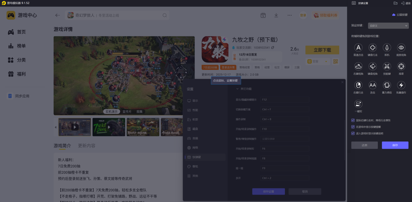
Task: Disable 进入游戏时显示按键说明 checkbox
Action: pyautogui.click(x=353, y=133)
